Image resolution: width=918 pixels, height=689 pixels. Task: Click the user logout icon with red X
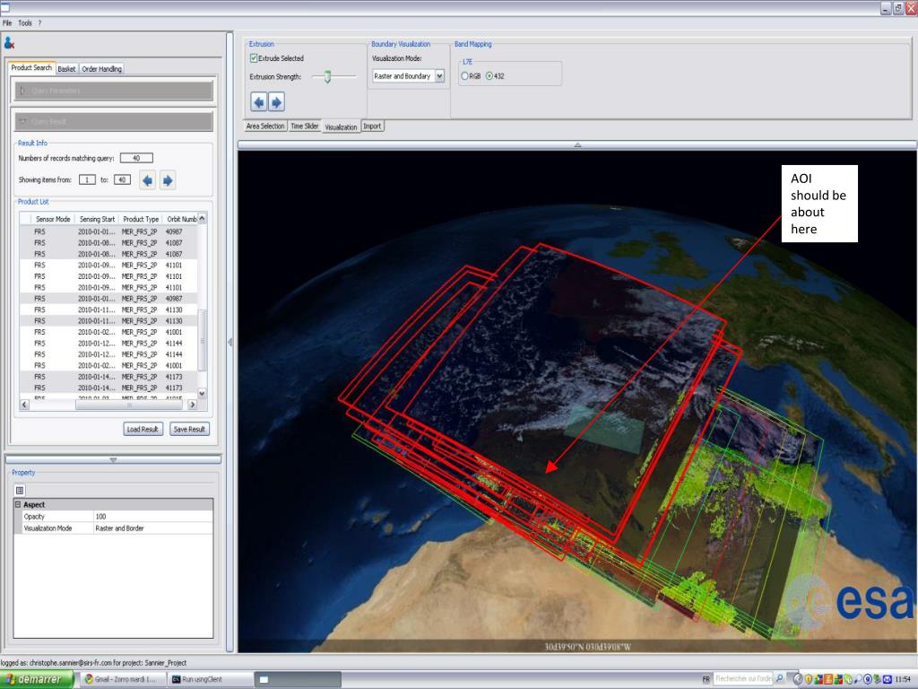click(9, 43)
